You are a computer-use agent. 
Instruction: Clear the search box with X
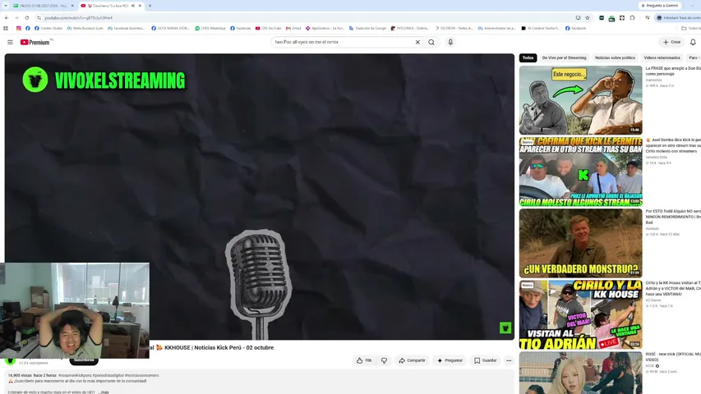click(417, 42)
